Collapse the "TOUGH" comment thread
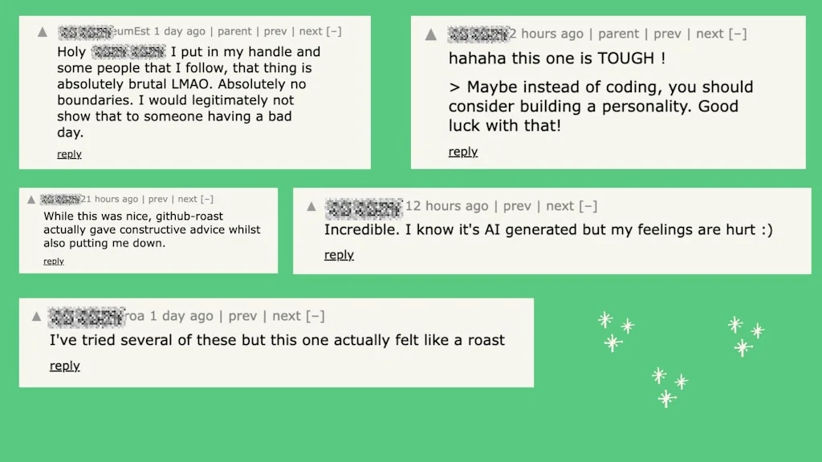The image size is (822, 462). [x=737, y=34]
